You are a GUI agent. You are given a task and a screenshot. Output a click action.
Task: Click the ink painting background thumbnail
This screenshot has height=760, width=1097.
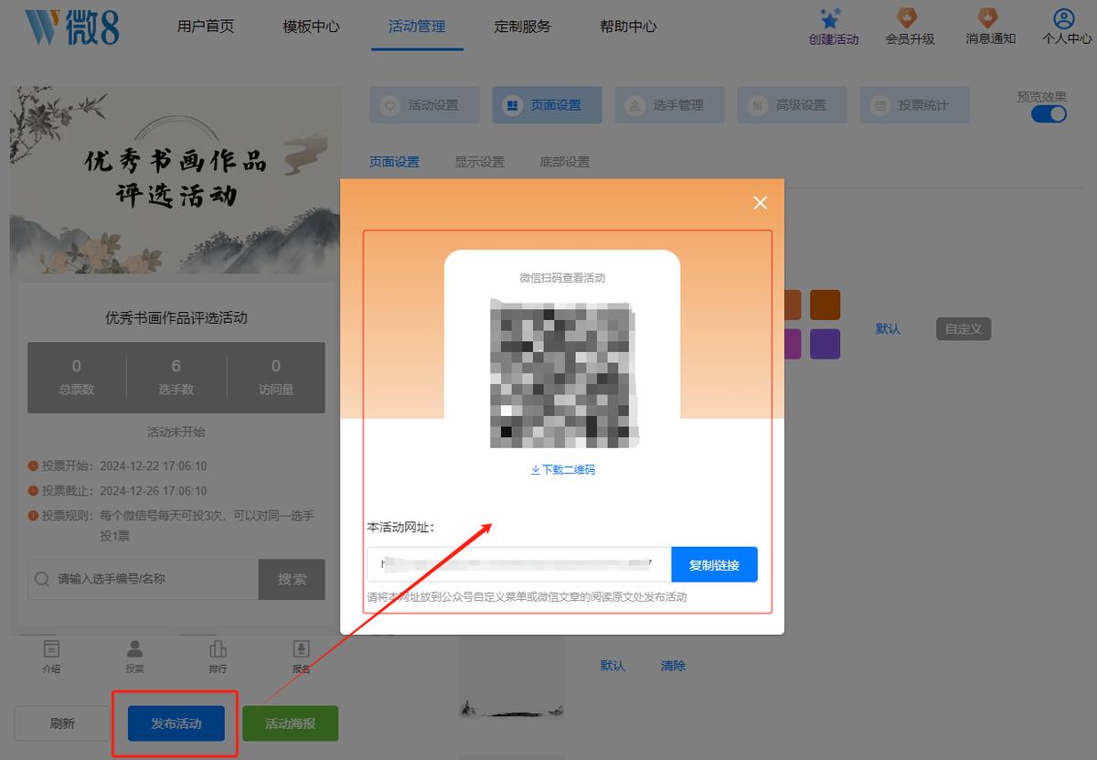coord(511,675)
